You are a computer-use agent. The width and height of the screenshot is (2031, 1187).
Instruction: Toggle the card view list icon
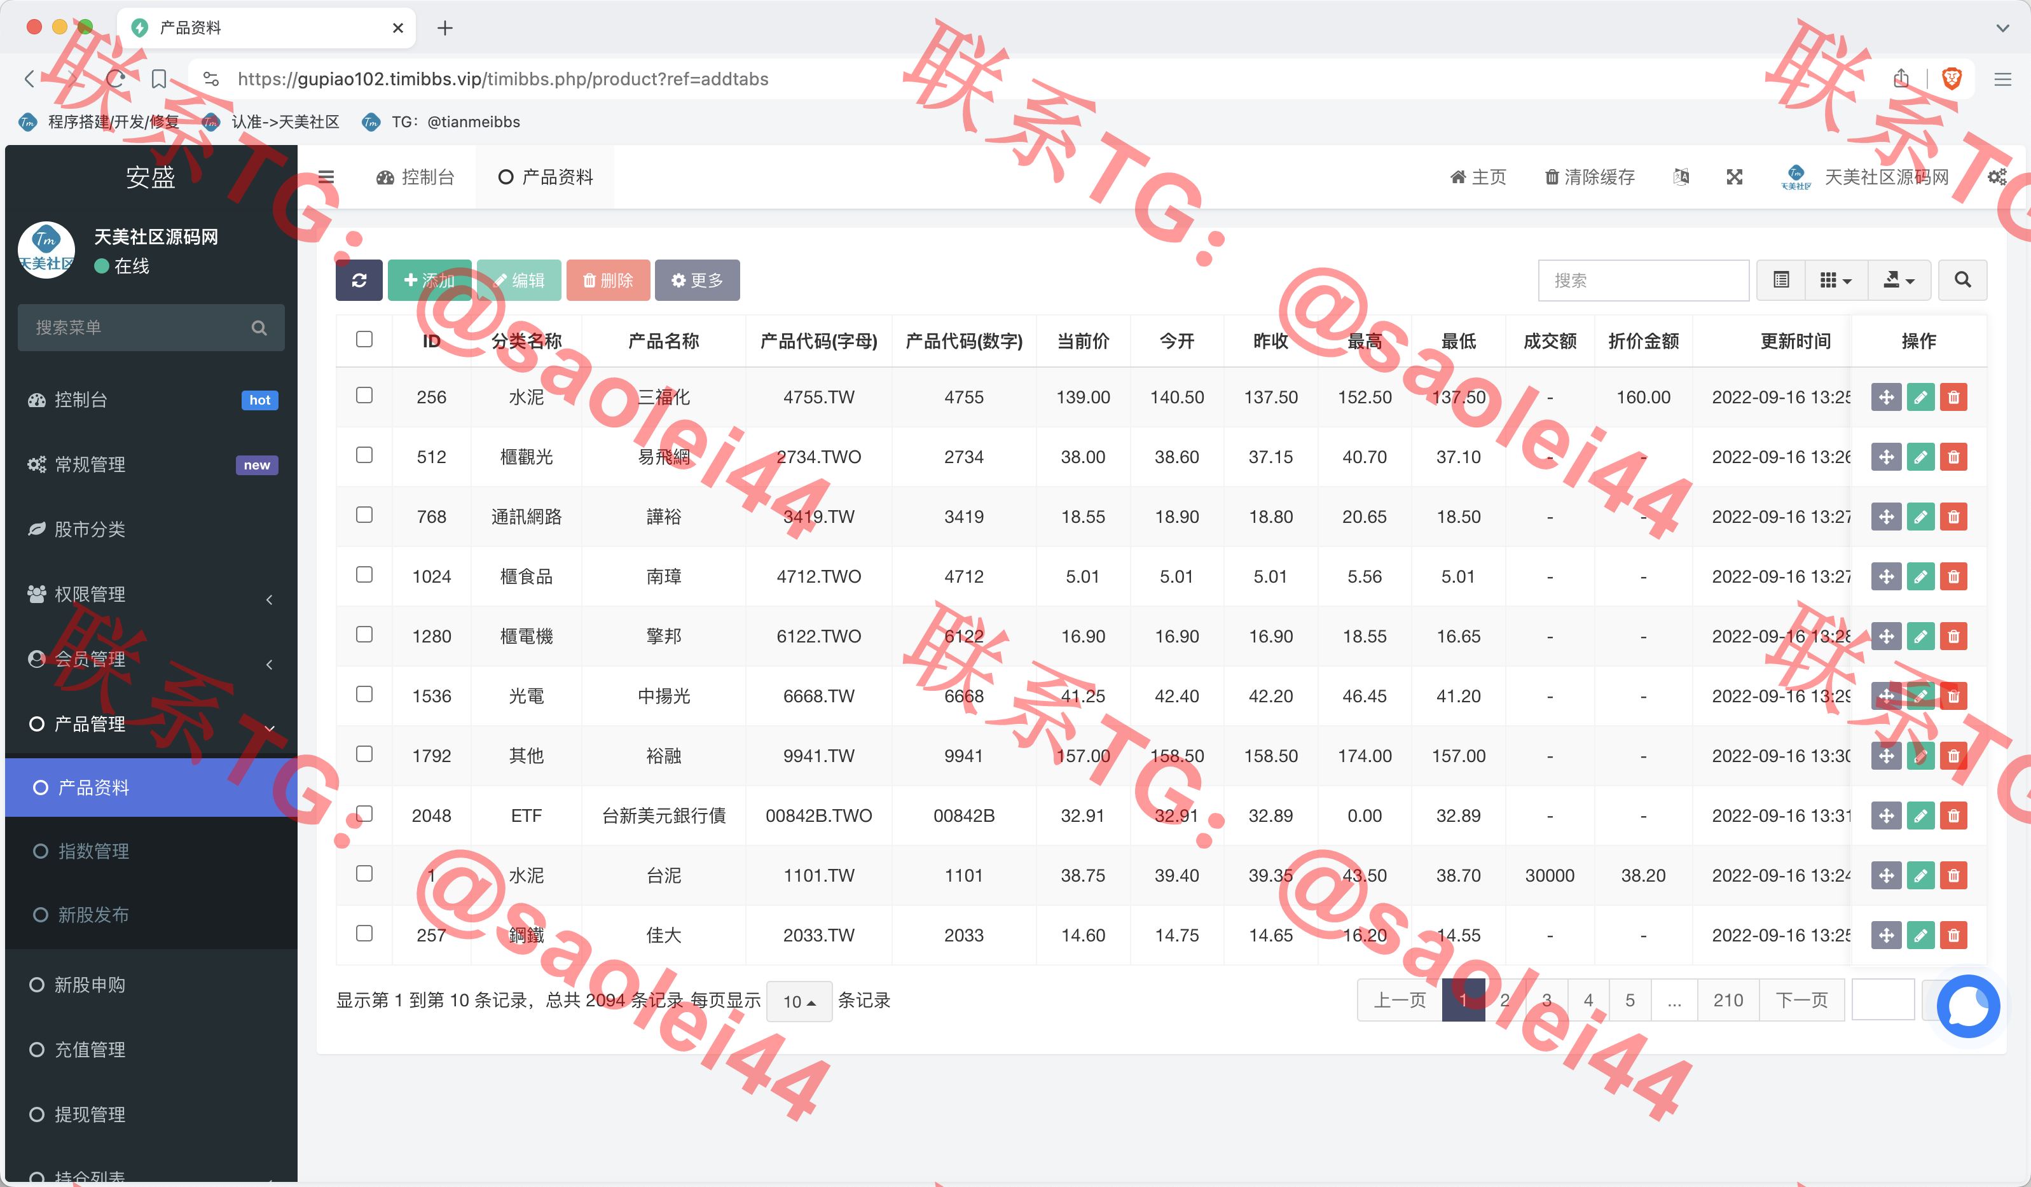pyautogui.click(x=1781, y=280)
